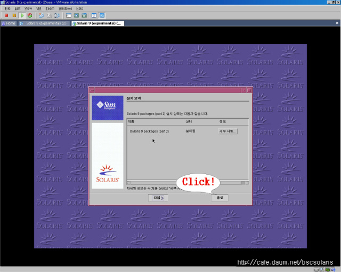Click the hard disk status bar icon

316,270
